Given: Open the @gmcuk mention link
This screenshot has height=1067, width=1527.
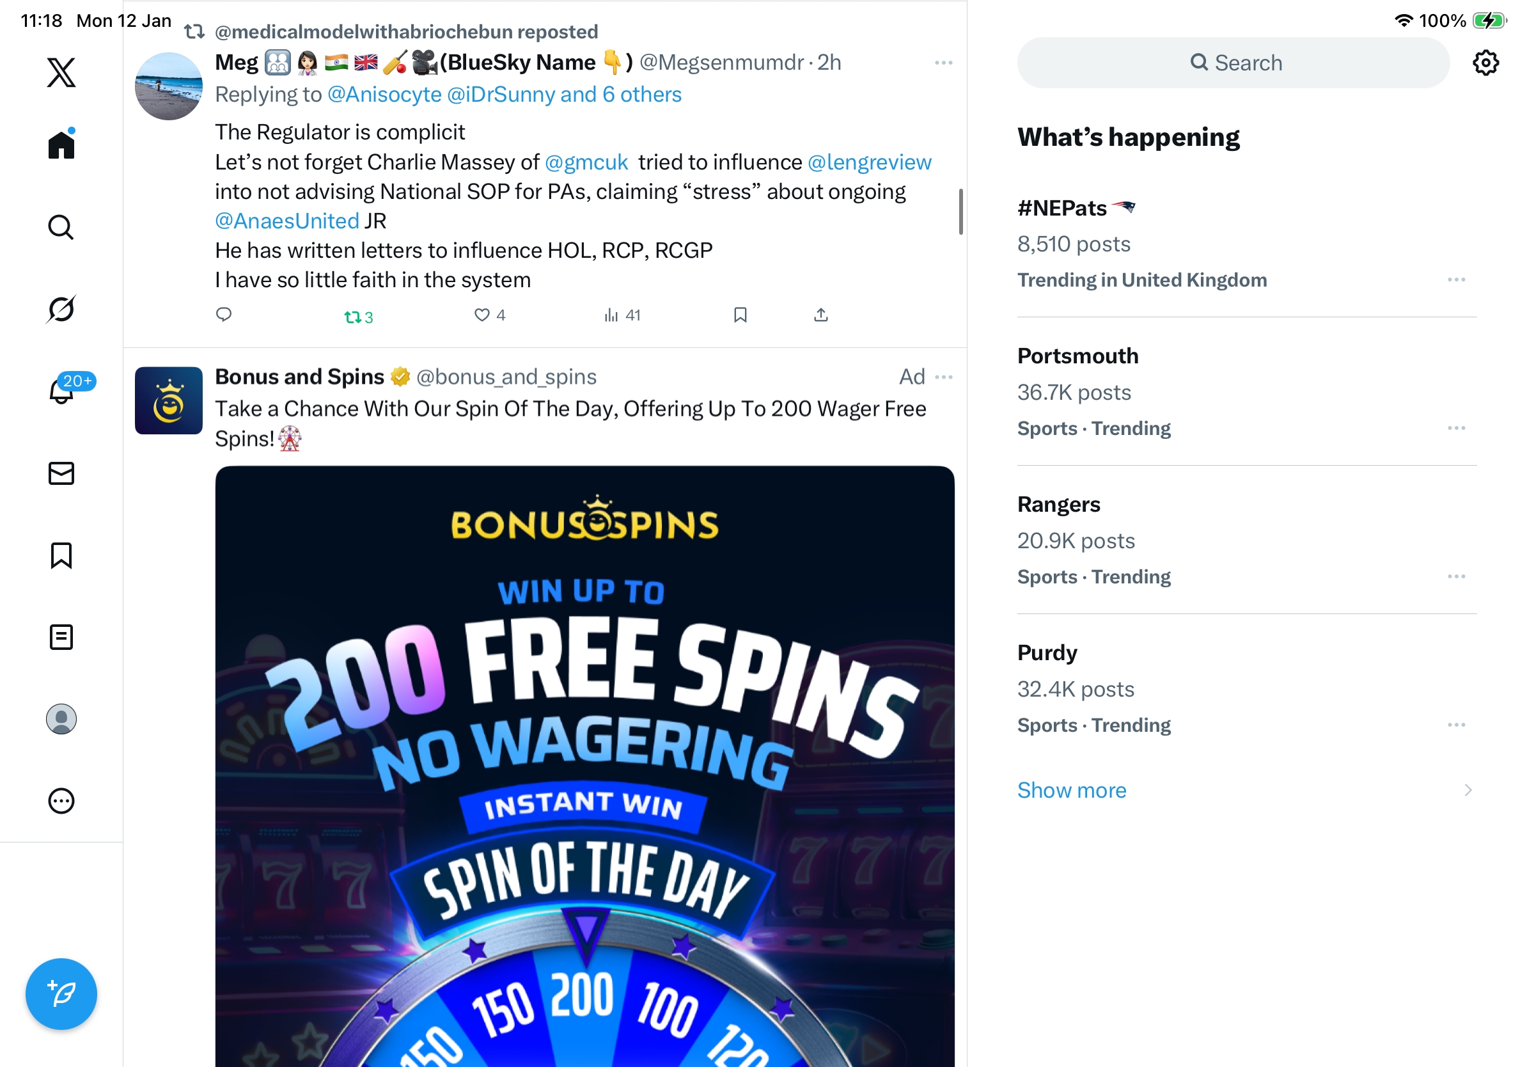Looking at the screenshot, I should 586,162.
